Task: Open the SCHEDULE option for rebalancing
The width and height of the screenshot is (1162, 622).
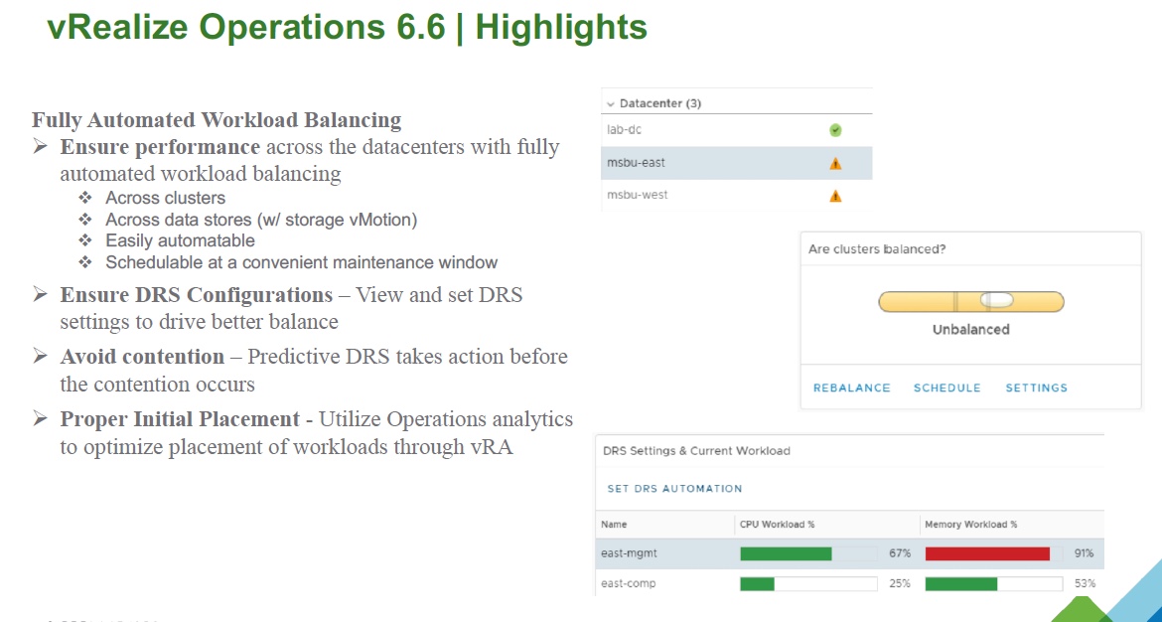Action: point(946,388)
